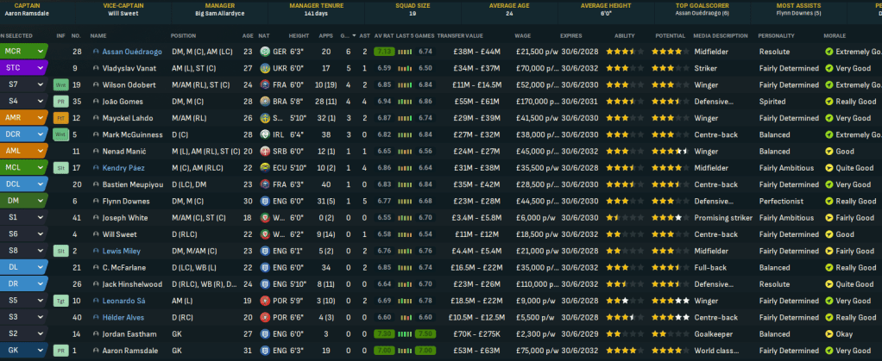This screenshot has width=882, height=361.
Task: Click the yellow morale icon for Jordan Eastham
Action: (829, 334)
